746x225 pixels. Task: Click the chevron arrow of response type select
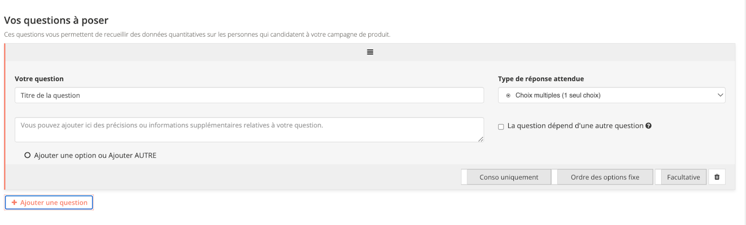click(x=720, y=95)
